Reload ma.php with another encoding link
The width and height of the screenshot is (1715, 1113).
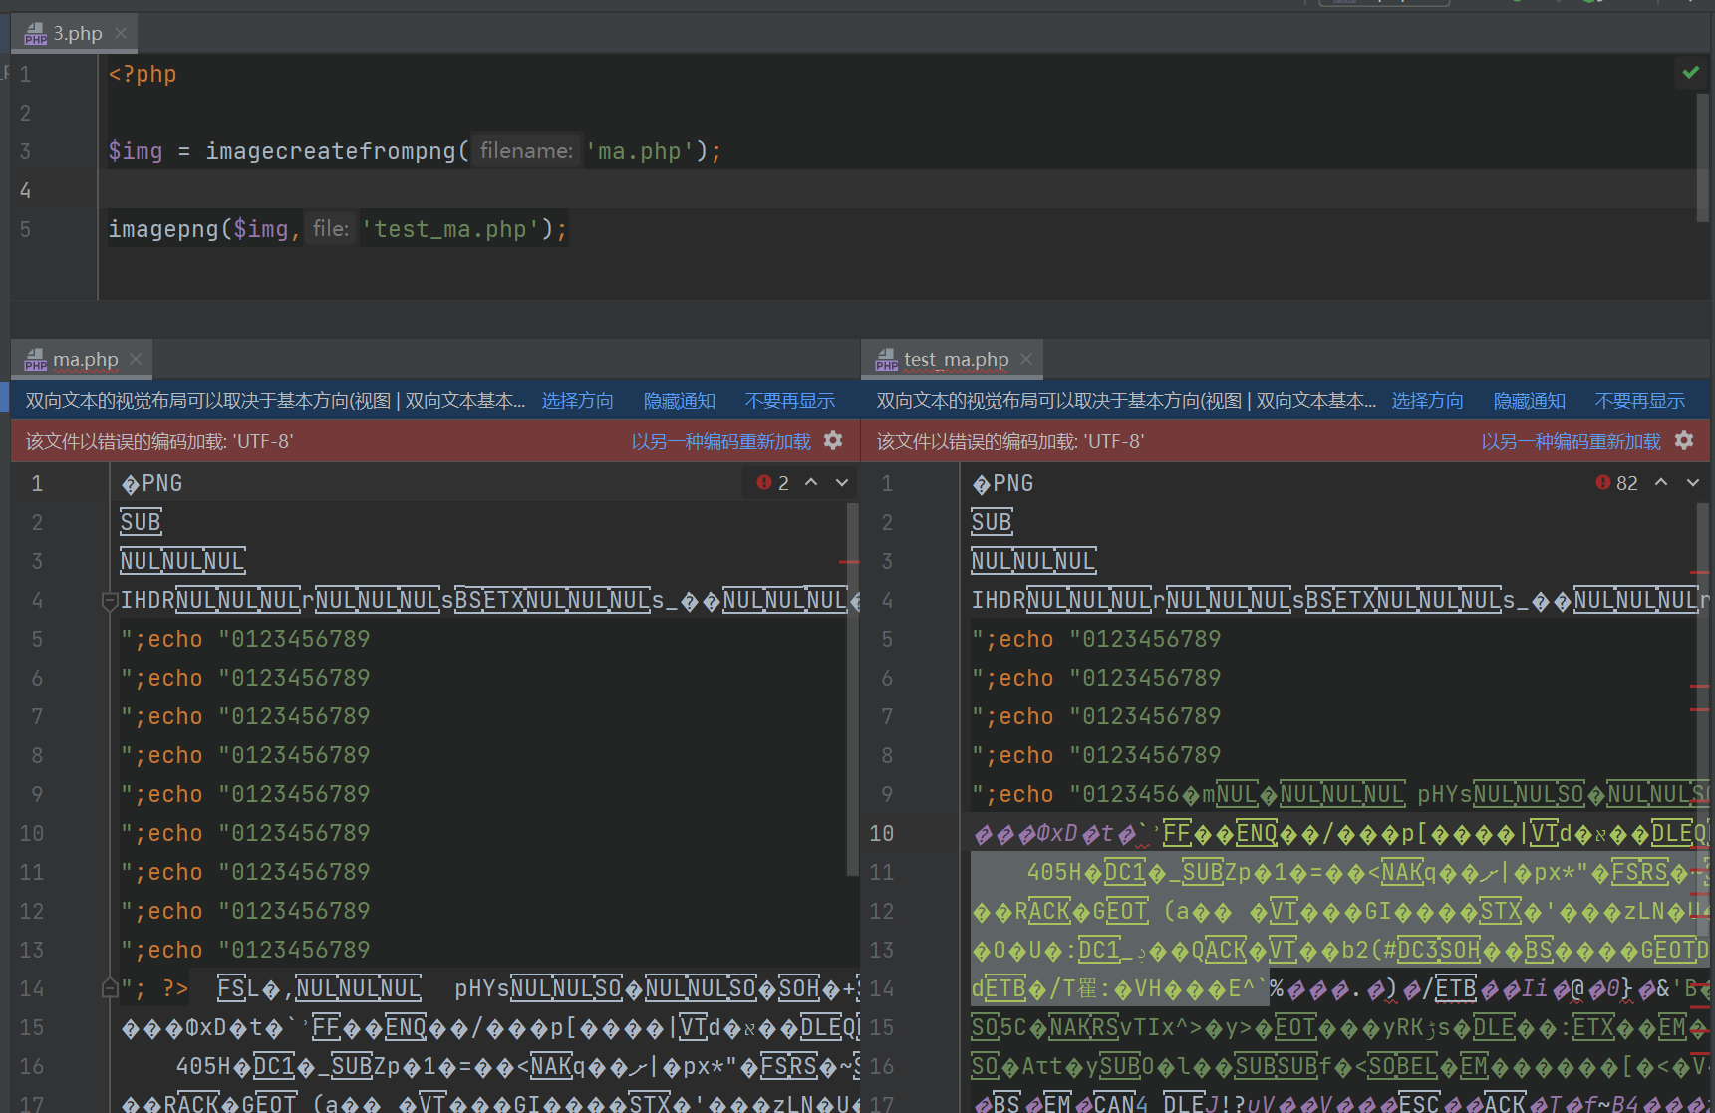pos(720,441)
